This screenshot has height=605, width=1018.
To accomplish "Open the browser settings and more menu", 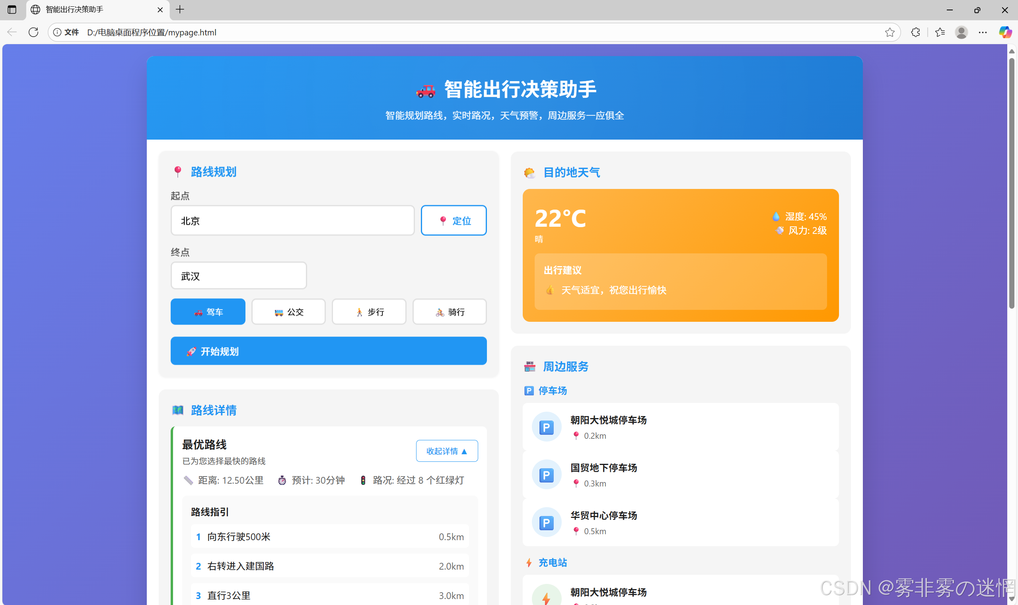I will (x=983, y=32).
